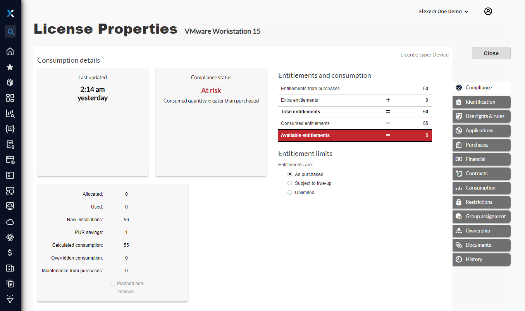The width and height of the screenshot is (525, 311).
Task: Toggle Planned non-renewal checkbox
Action: (113, 284)
